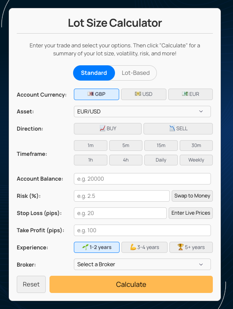Viewport: 233px width, 309px height.
Task: Focus the Take Profit (pips) field
Action: [x=142, y=230]
